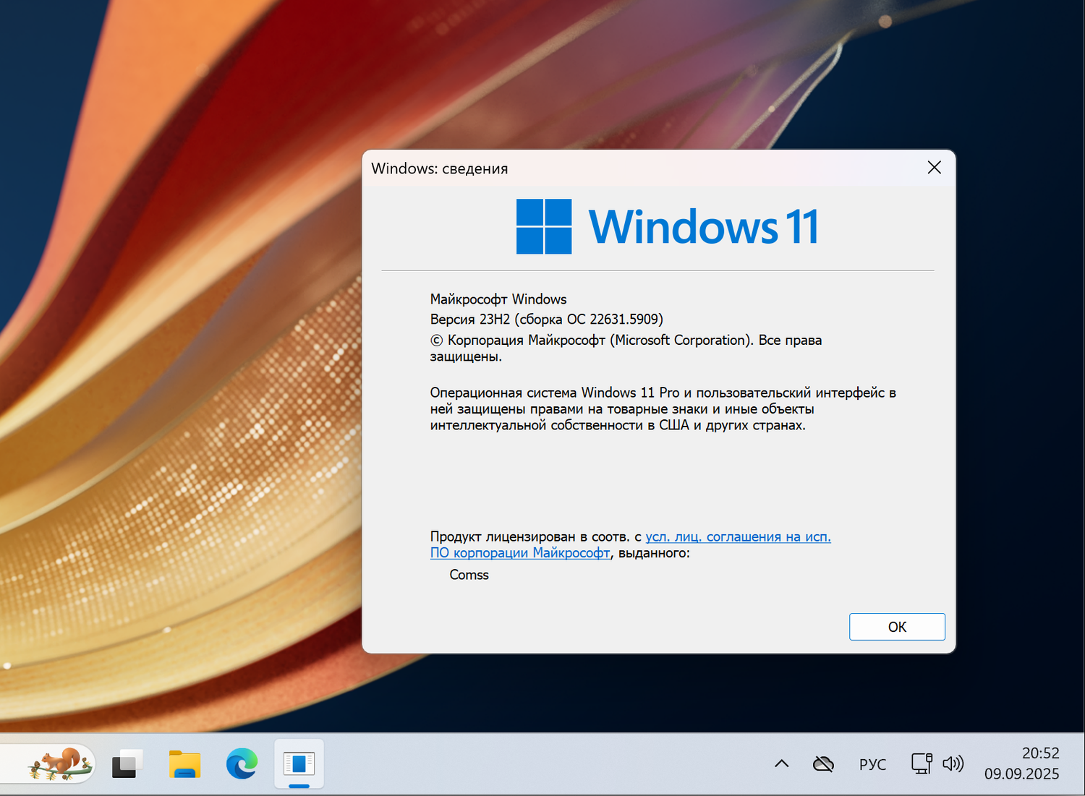1085x796 pixels.
Task: Switch keyboard layout via the РУС indicator
Action: 872,763
